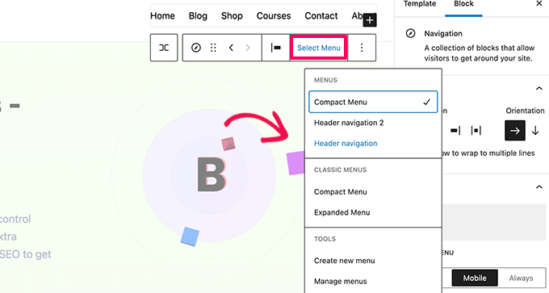Click the Shop navigation link
The image size is (549, 293).
[x=232, y=16]
